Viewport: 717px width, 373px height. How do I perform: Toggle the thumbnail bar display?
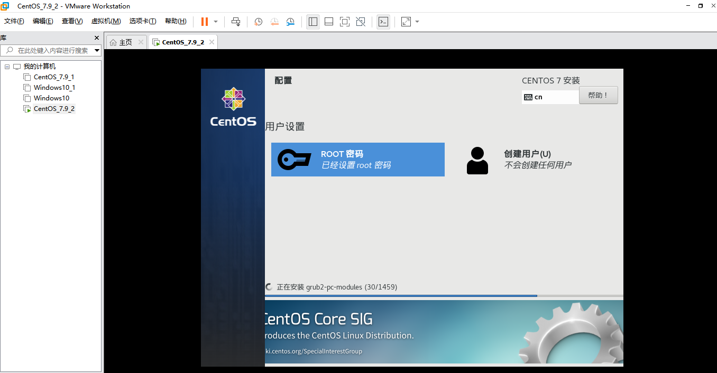[328, 22]
